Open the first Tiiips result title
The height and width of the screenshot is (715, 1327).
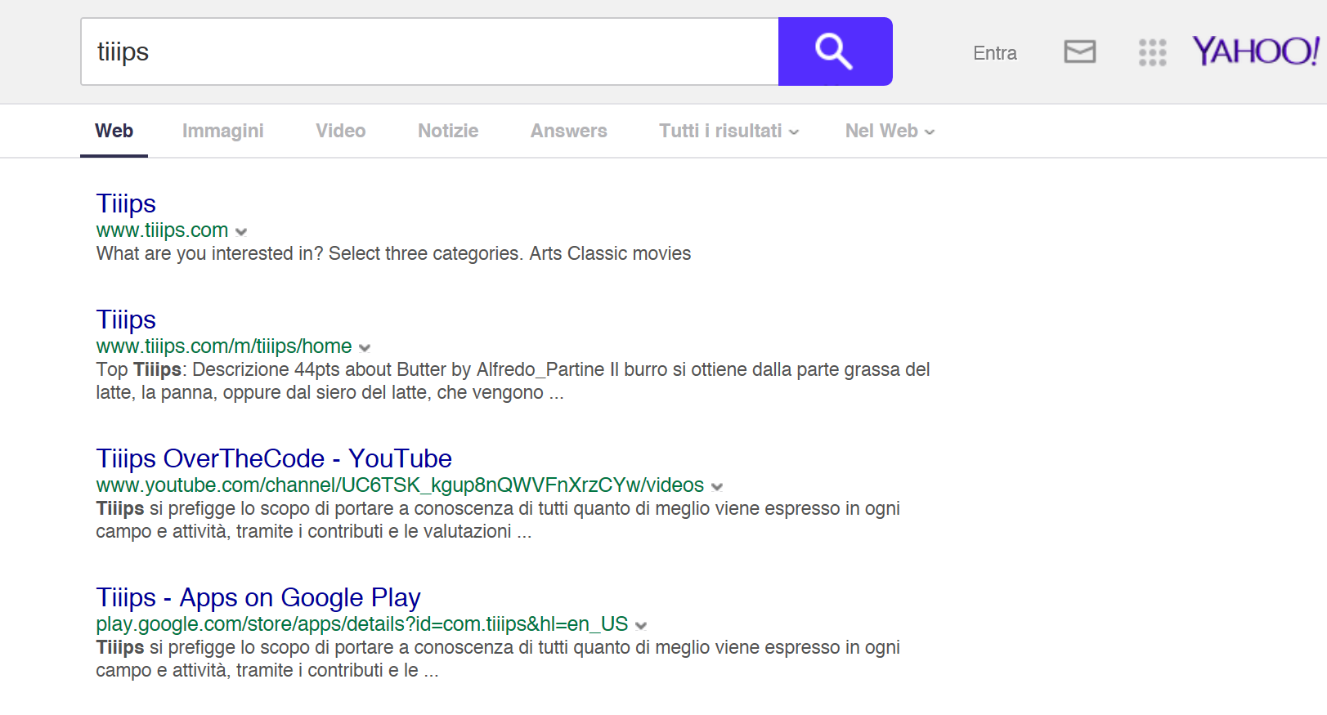pos(126,203)
